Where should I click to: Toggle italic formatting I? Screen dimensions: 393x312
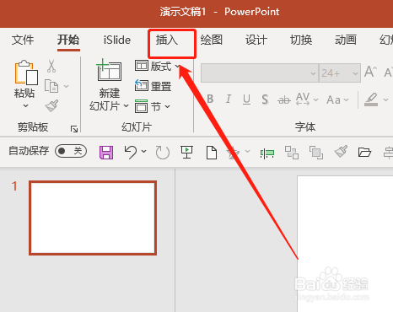229,99
